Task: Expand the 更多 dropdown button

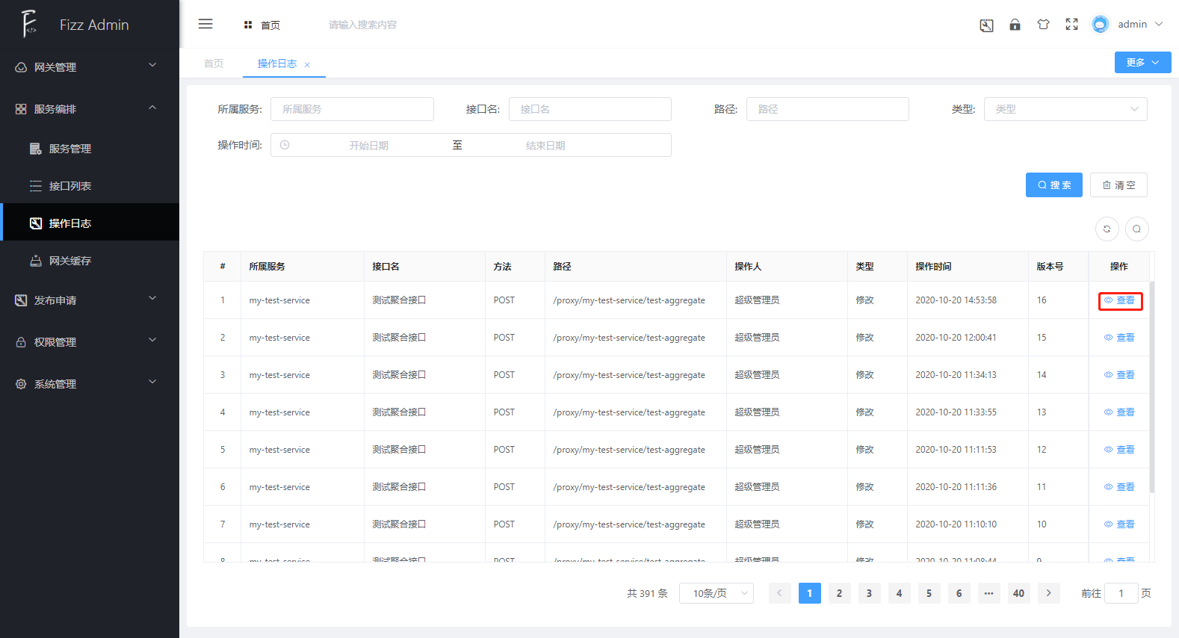Action: point(1142,63)
